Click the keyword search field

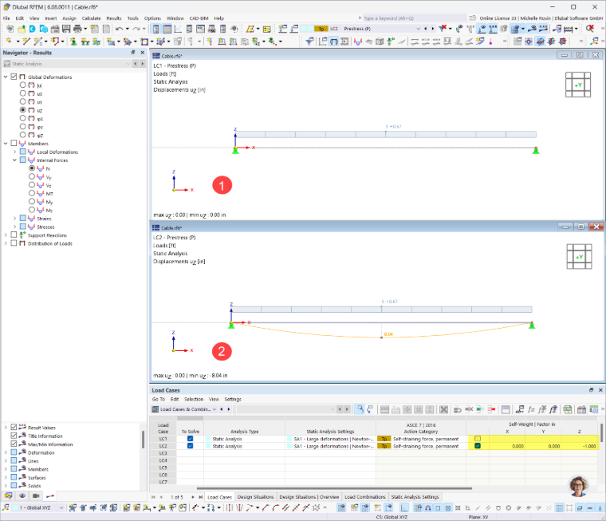click(415, 18)
